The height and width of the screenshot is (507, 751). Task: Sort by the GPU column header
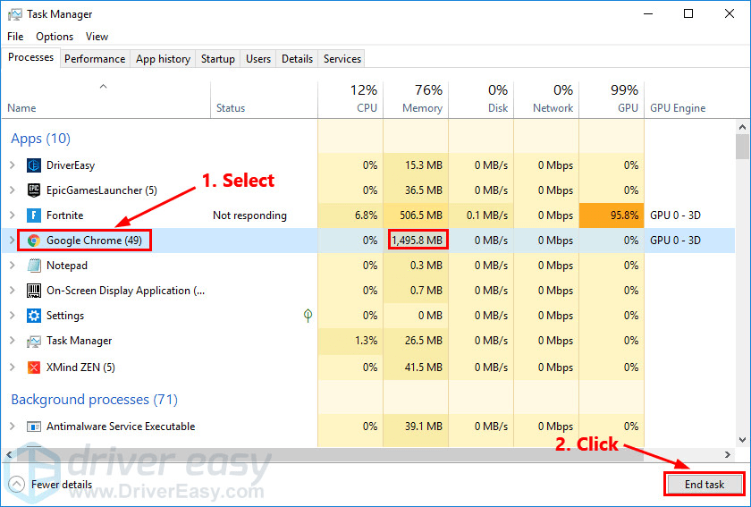(612, 99)
